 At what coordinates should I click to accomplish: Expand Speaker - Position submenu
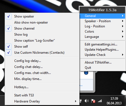click(x=102, y=21)
